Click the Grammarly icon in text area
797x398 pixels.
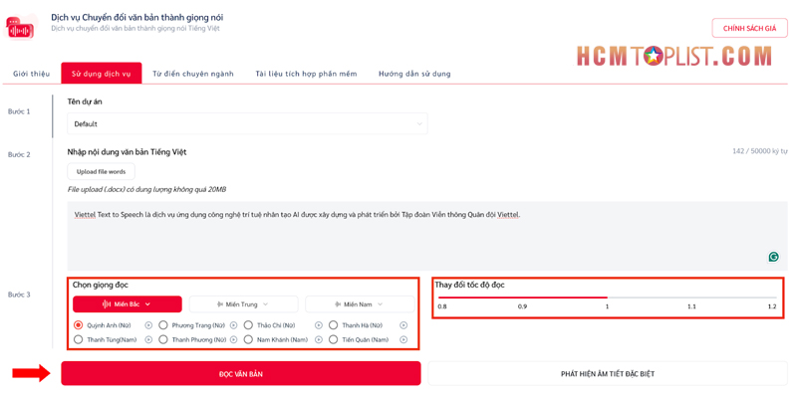[774, 257]
